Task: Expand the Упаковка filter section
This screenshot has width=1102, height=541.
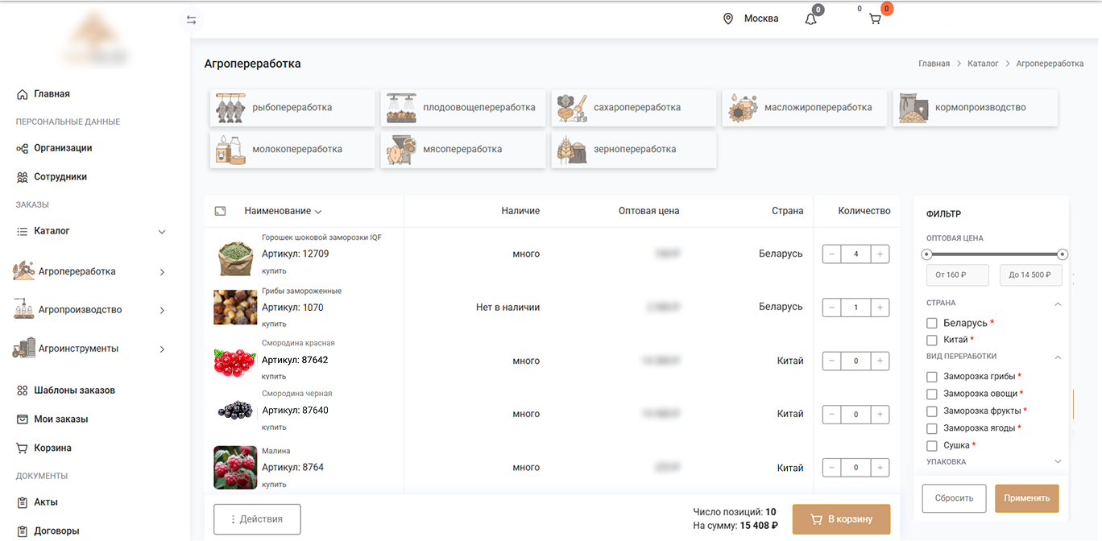Action: click(x=1058, y=462)
